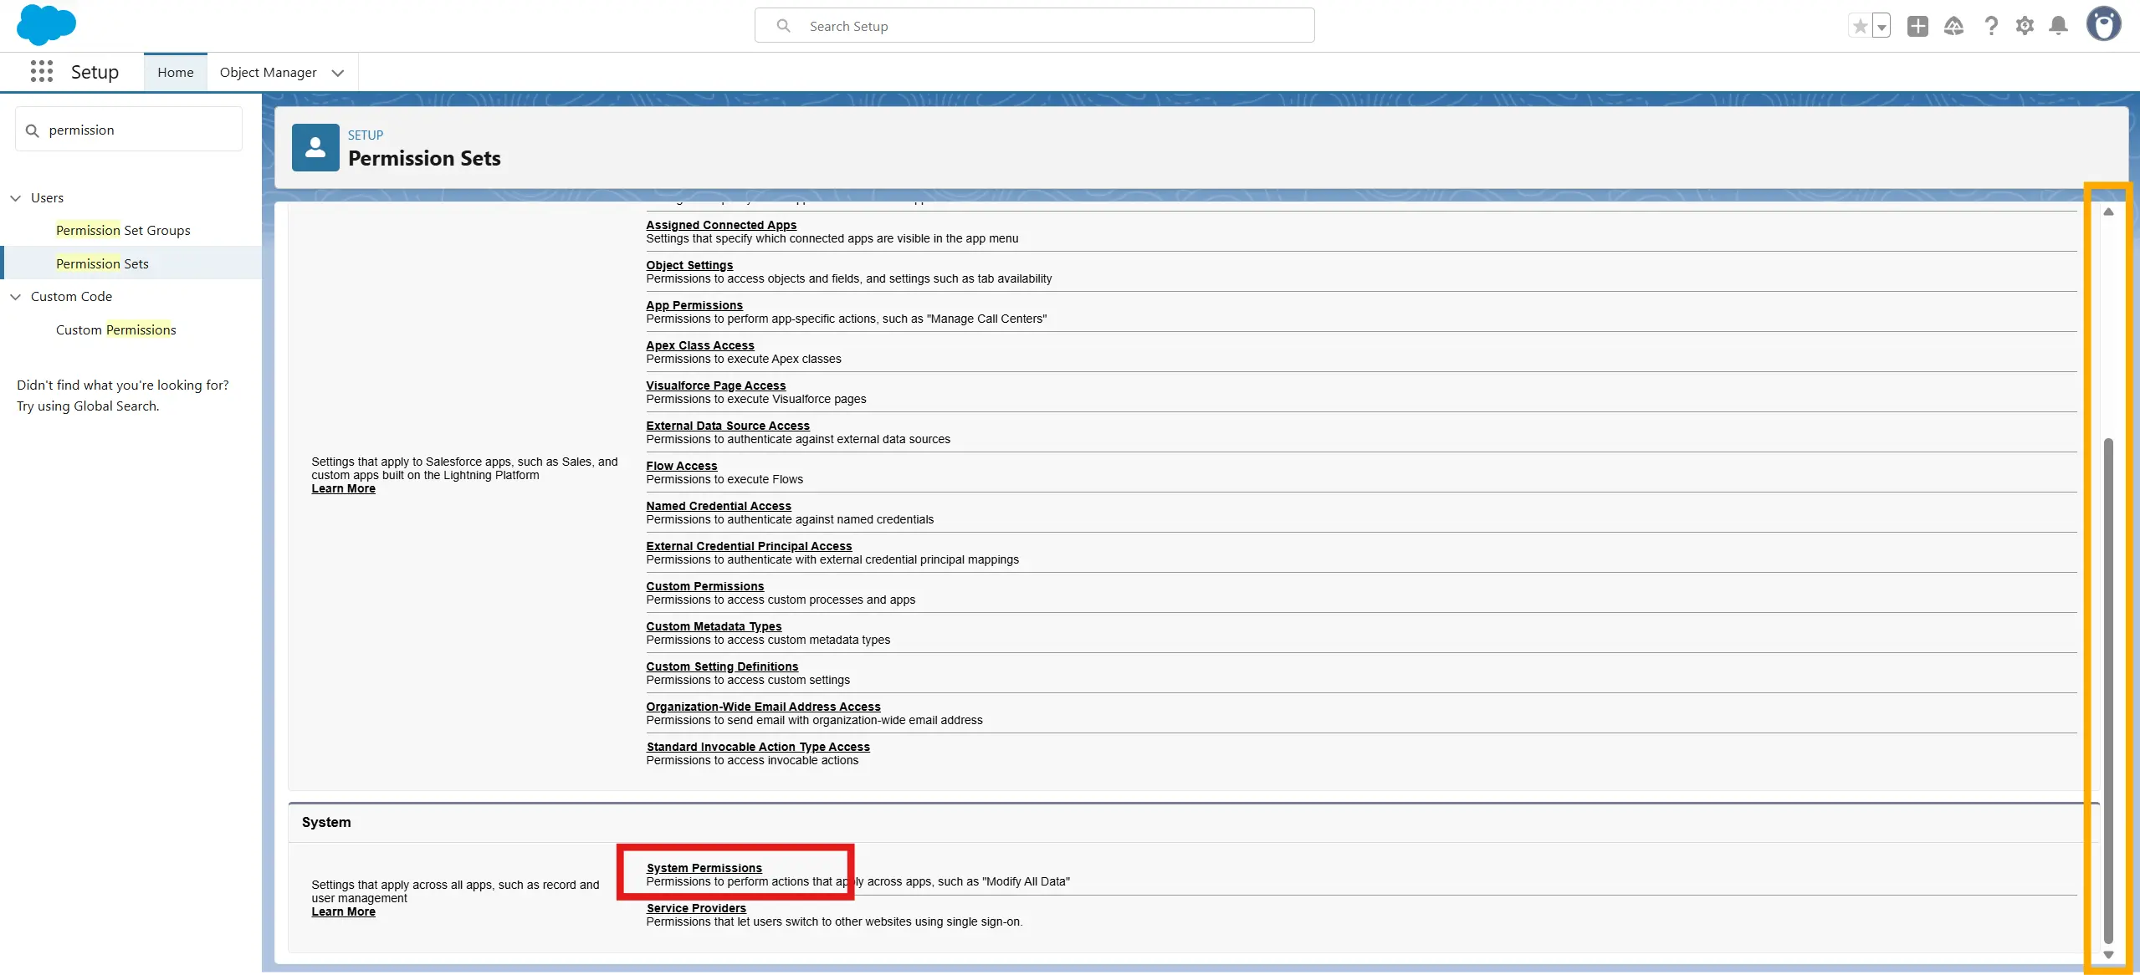Click the Apex Class Access link
Viewport: 2140px width, 975px height.
[699, 345]
